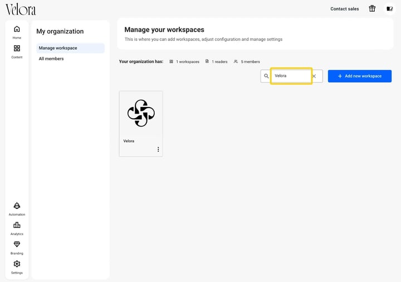
Task: Click the search magnifier icon
Action: [266, 76]
